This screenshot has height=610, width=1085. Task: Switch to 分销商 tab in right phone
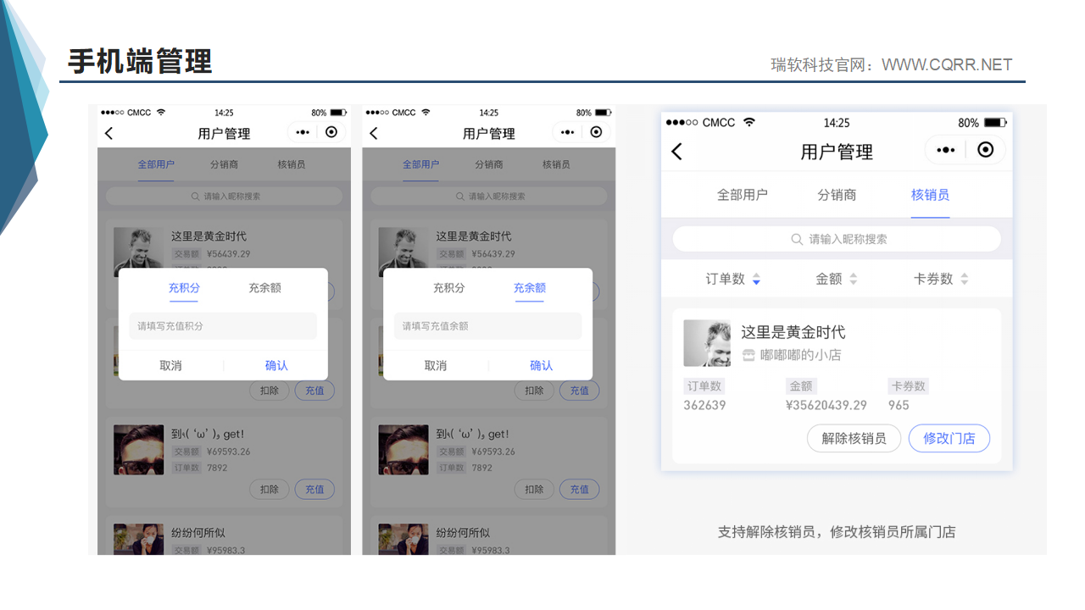837,195
